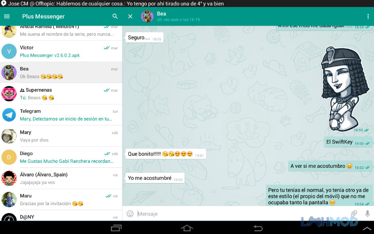Screen dimensions: 374x234
Task: Close the Bea chat with X
Action: click(x=130, y=16)
